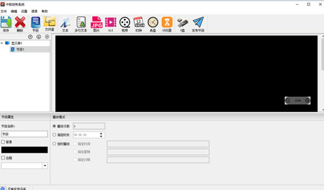Image resolution: width=324 pixels, height=190 pixels.
Task: Open the Settings (设置) menu
Action: [24, 11]
